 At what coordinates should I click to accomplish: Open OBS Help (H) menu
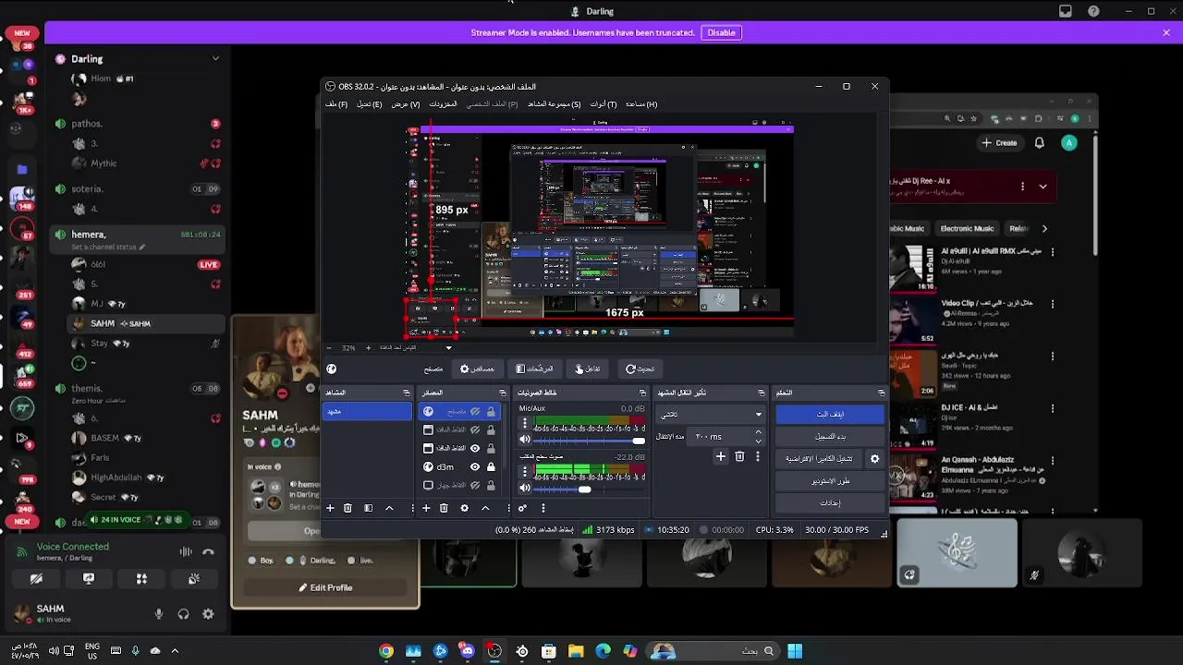tap(640, 104)
